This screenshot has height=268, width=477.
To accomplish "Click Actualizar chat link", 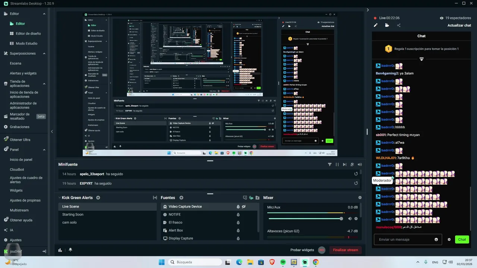I will pos(459,25).
